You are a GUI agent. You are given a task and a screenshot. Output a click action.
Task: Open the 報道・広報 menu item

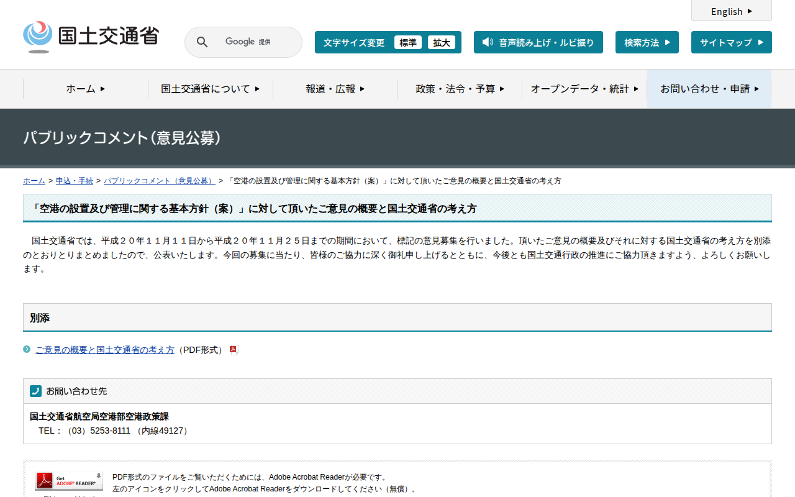tap(334, 89)
